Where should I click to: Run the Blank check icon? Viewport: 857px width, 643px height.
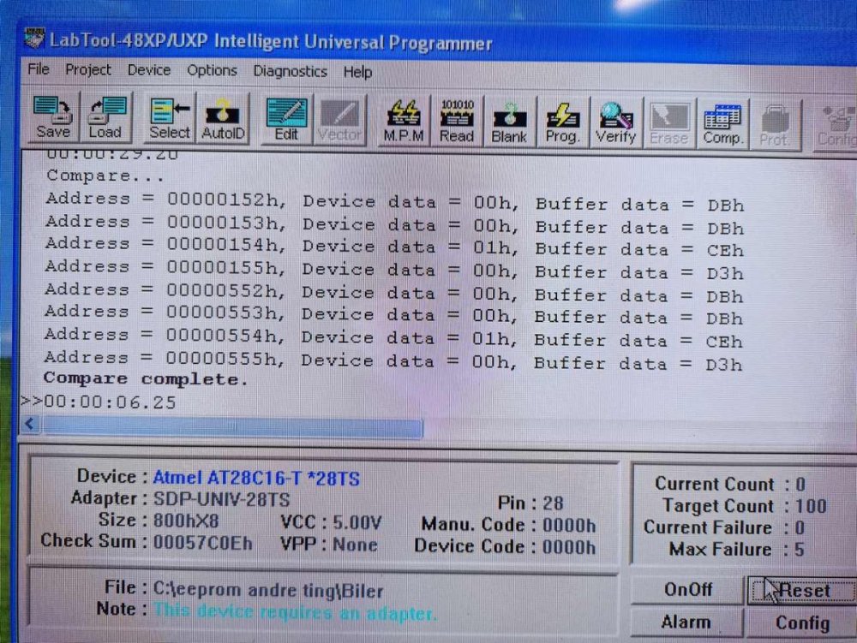pos(509,122)
